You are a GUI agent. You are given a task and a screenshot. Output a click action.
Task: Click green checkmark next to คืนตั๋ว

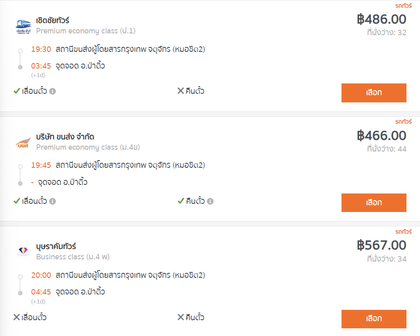(181, 201)
